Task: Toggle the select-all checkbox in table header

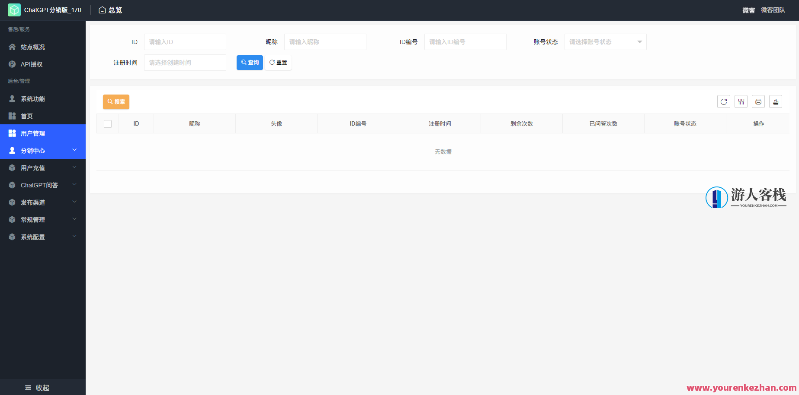Action: click(x=108, y=123)
